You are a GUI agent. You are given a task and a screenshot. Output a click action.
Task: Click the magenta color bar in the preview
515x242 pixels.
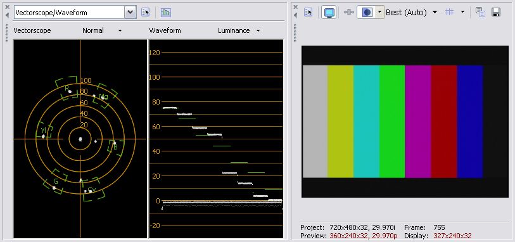point(418,122)
